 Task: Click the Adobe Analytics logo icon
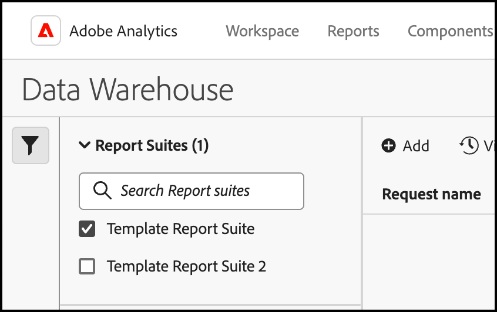tap(46, 30)
